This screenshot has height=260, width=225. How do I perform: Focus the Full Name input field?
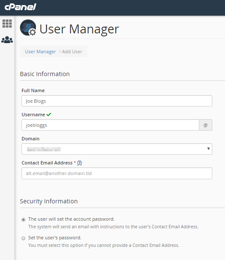click(x=117, y=101)
